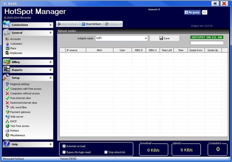The height and width of the screenshot is (162, 232).
Task: Collapse the Setup panel chevron
Action: pos(50,78)
